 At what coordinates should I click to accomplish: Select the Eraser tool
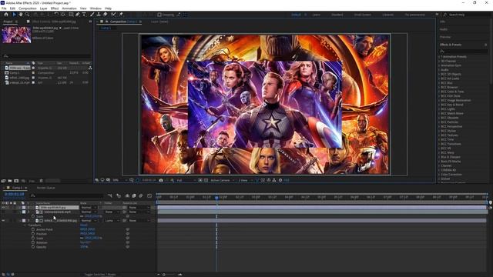pos(105,15)
